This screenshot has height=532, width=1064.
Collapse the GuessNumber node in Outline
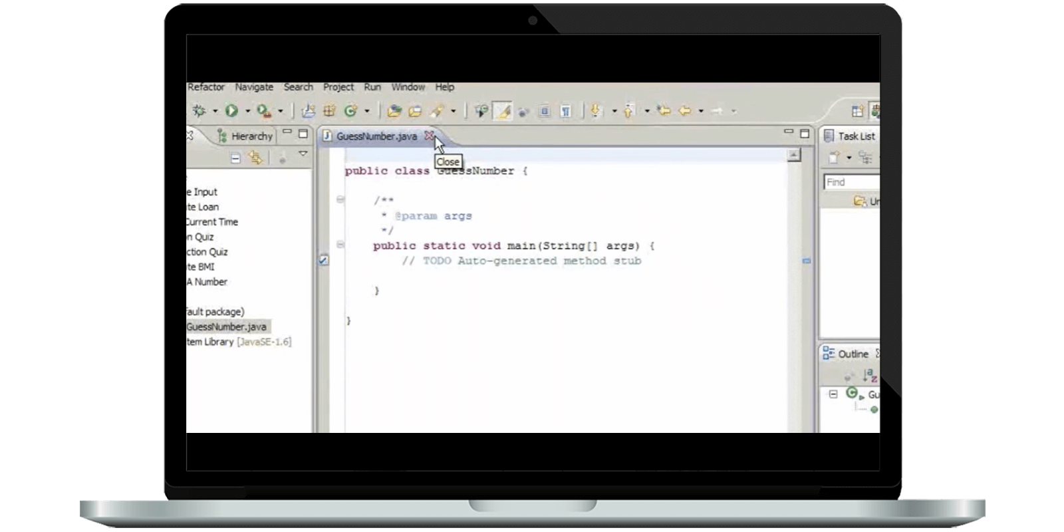click(x=833, y=394)
